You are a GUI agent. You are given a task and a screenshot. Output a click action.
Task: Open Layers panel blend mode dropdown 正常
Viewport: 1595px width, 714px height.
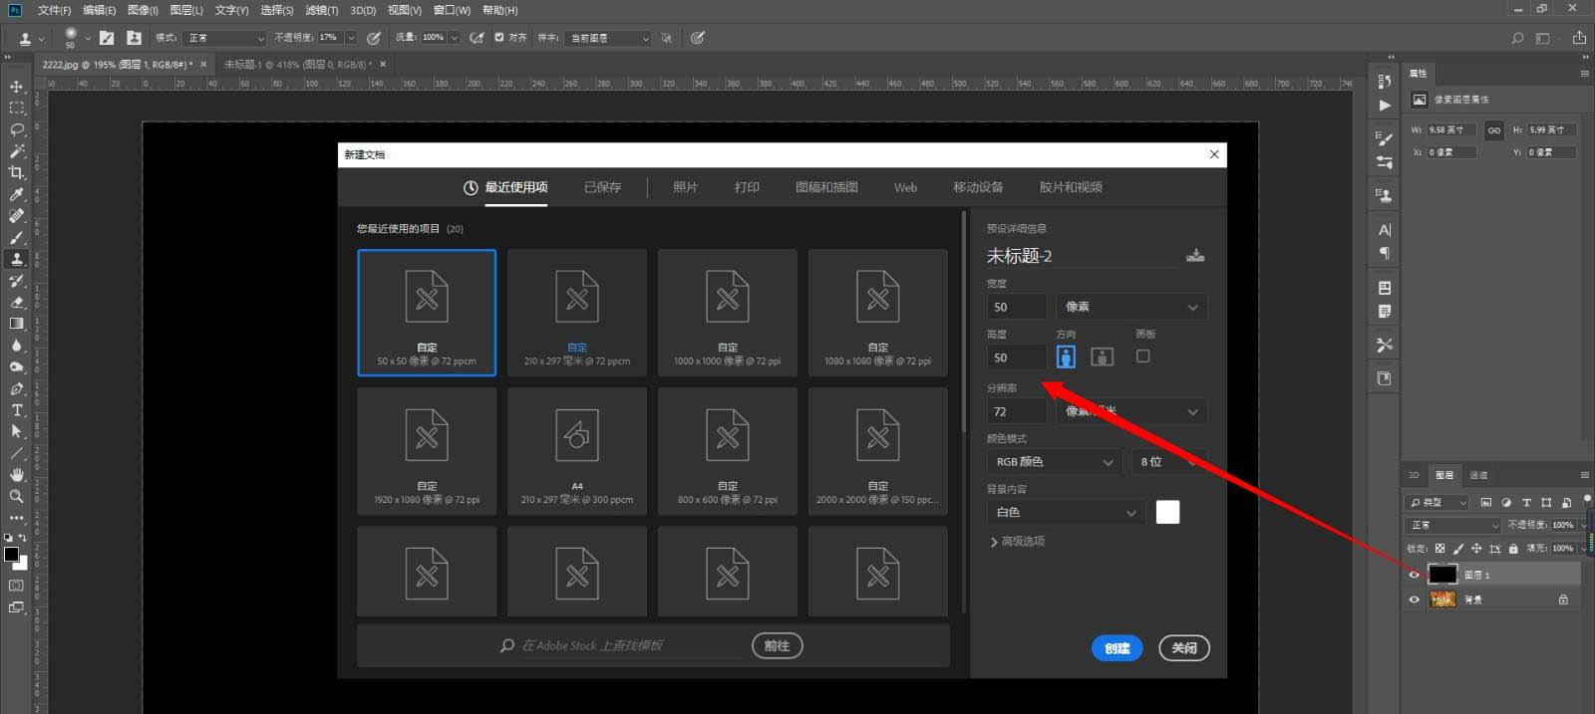click(x=1453, y=525)
